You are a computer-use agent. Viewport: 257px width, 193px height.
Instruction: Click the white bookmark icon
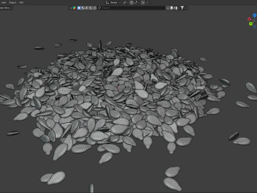point(171,8)
